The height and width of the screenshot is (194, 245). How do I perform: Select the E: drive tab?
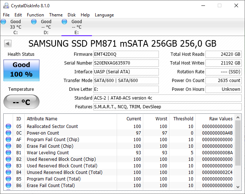(x=77, y=27)
